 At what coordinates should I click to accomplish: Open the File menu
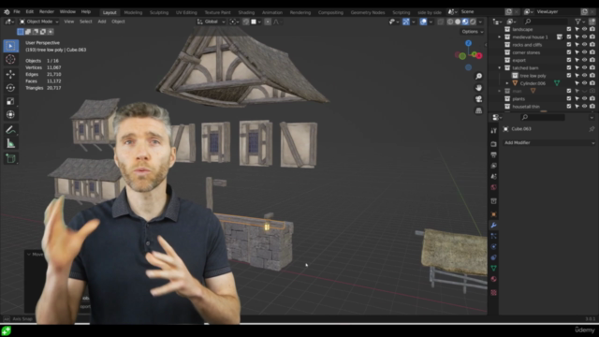pyautogui.click(x=17, y=12)
